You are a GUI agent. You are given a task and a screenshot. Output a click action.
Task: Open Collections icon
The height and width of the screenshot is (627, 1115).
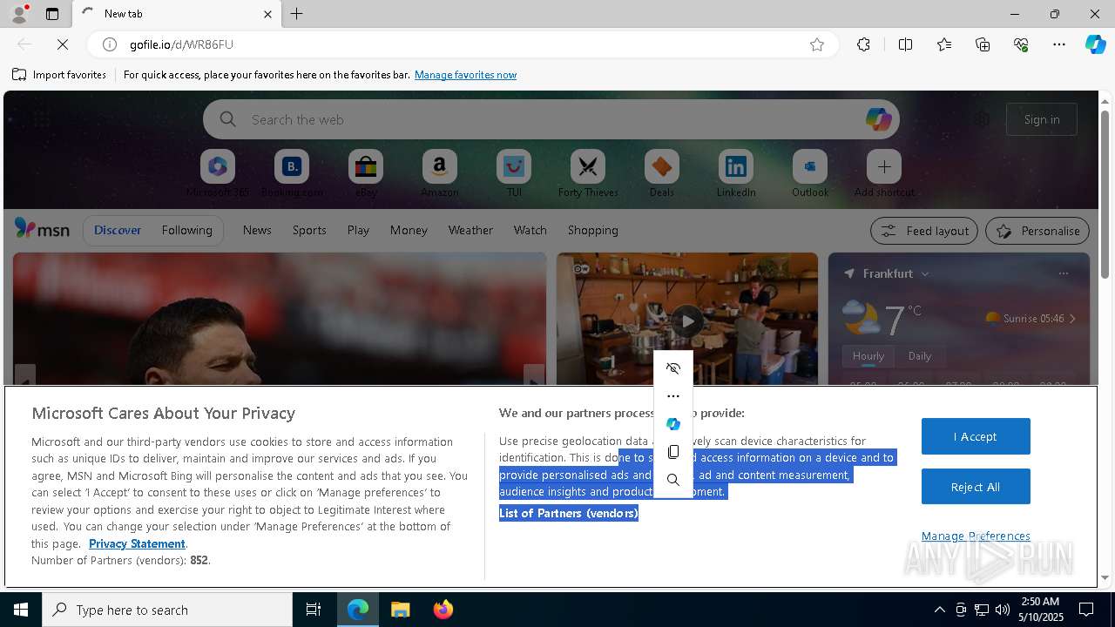983,44
